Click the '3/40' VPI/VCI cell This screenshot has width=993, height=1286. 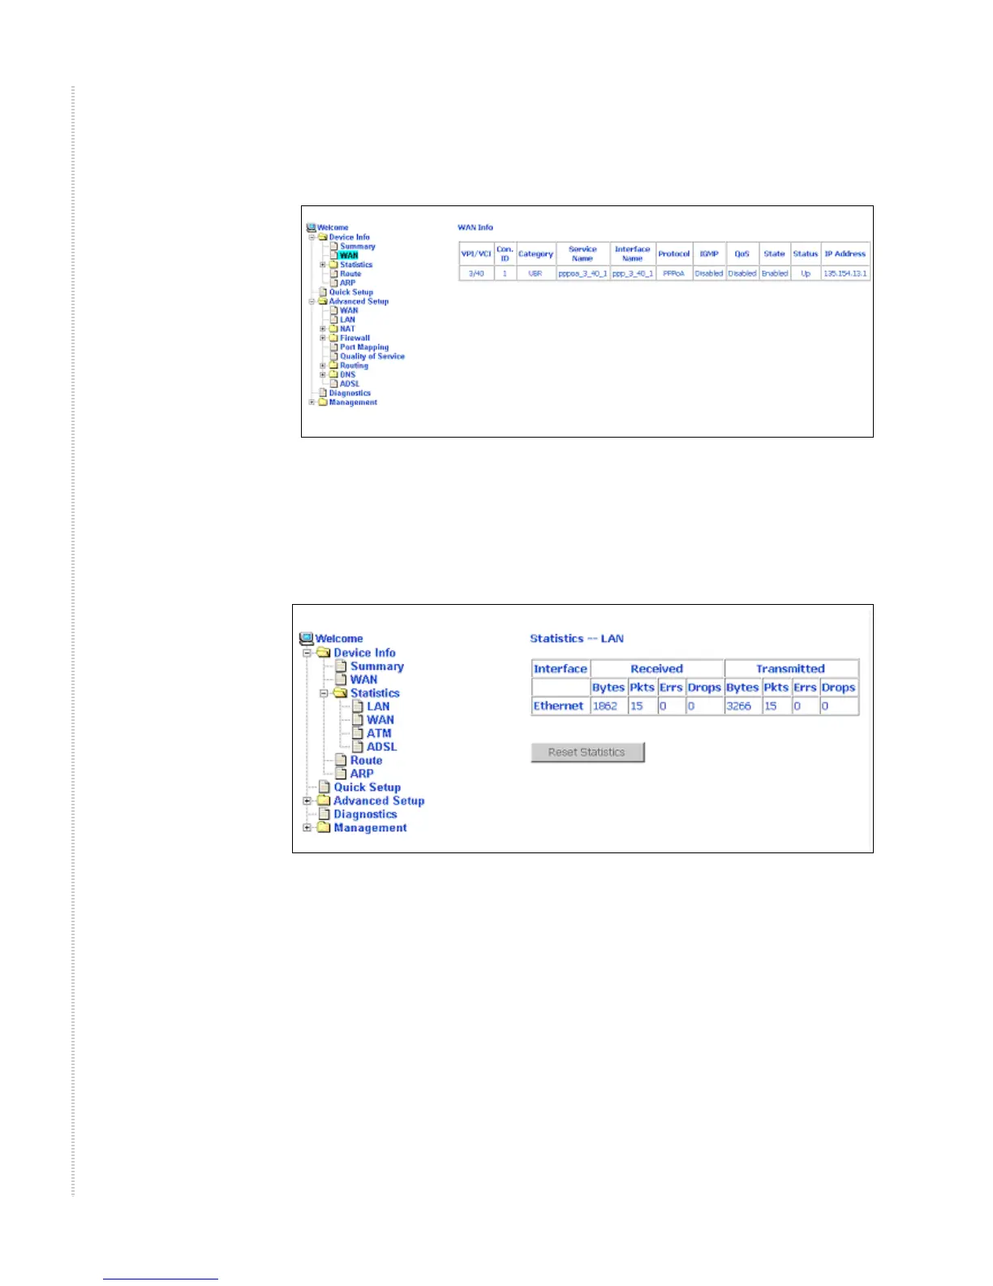click(476, 274)
